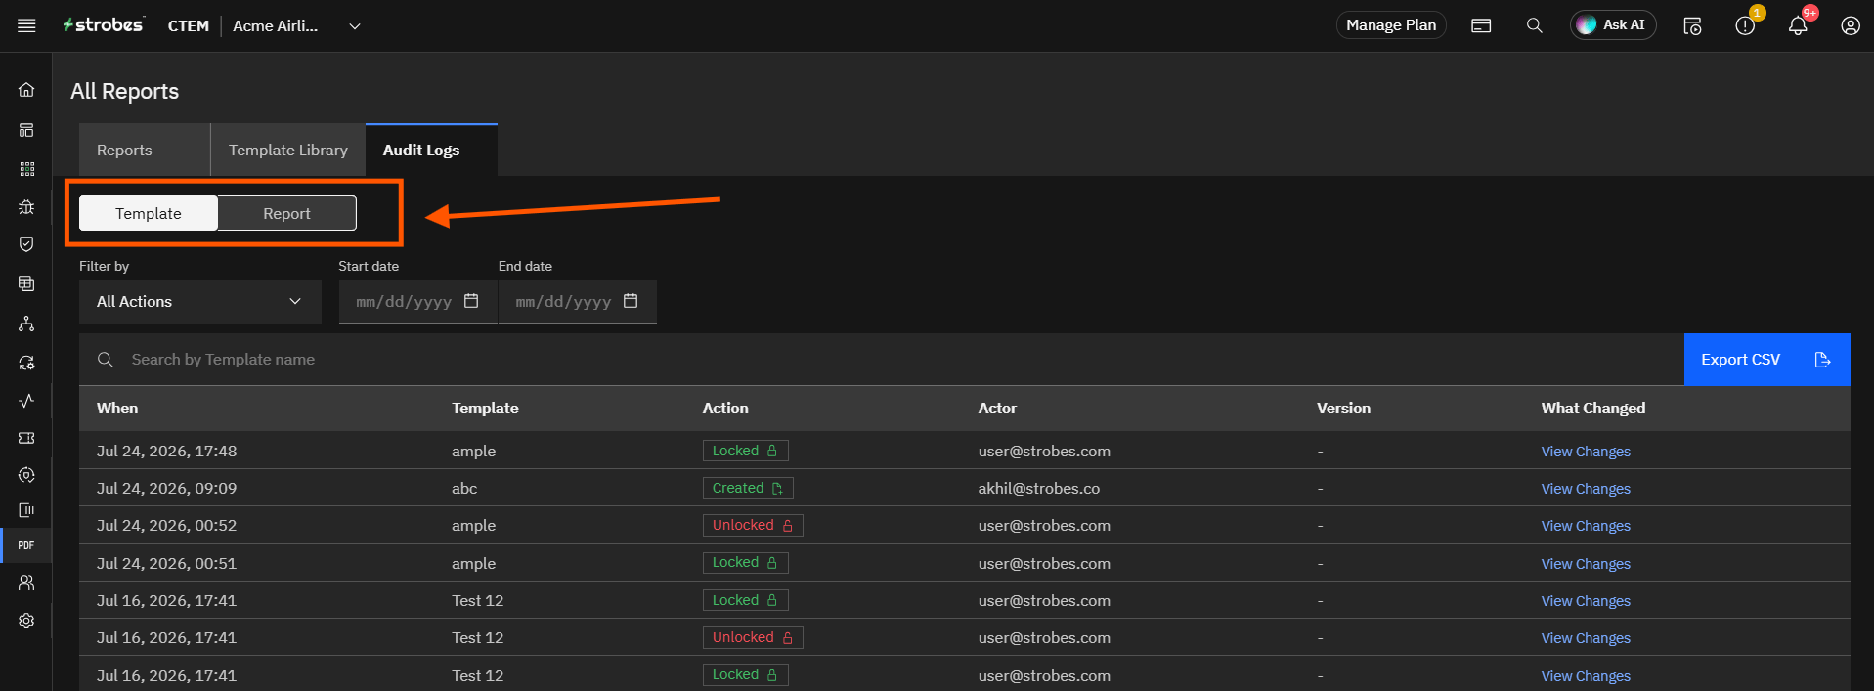Click the Start date calendar icon
This screenshot has height=691, width=1874.
coord(471,301)
